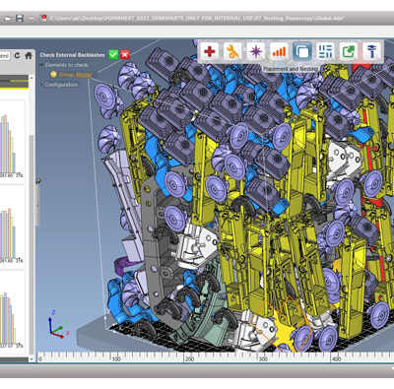Screen dimensions: 394x389
Task: Open the blue list layout toolbar icon
Action: 325,51
